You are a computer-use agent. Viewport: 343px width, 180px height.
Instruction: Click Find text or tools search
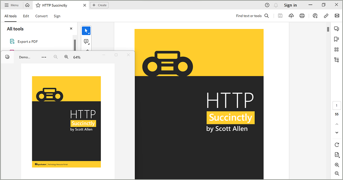click(253, 16)
